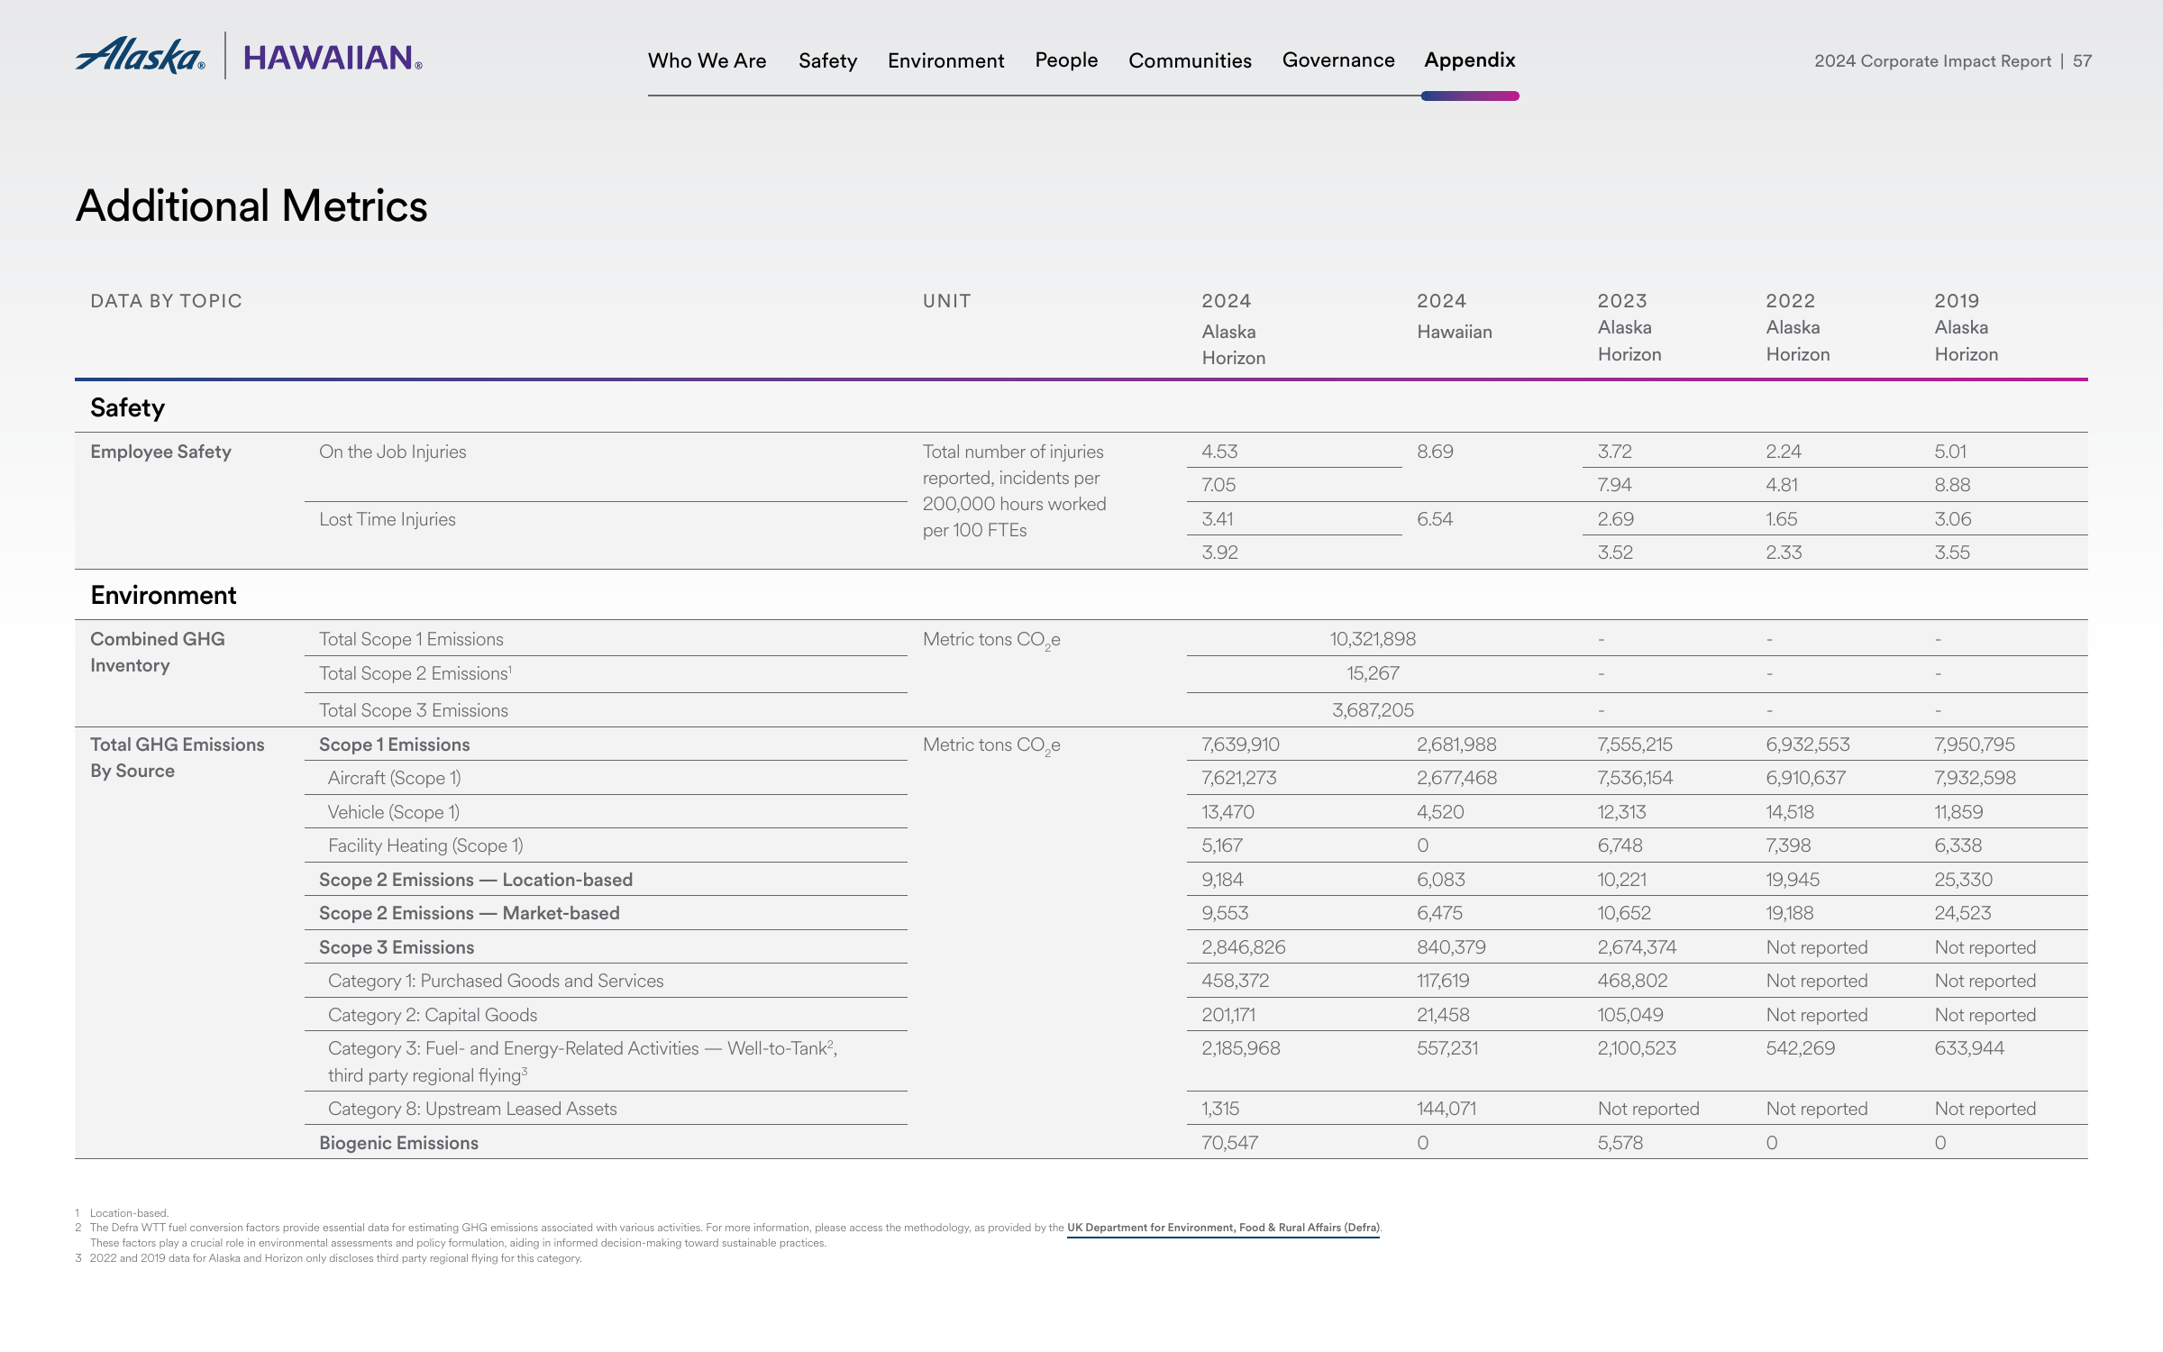The height and width of the screenshot is (1352, 2163).
Task: Click the 2024 Hawaiian column header
Action: tap(1454, 316)
